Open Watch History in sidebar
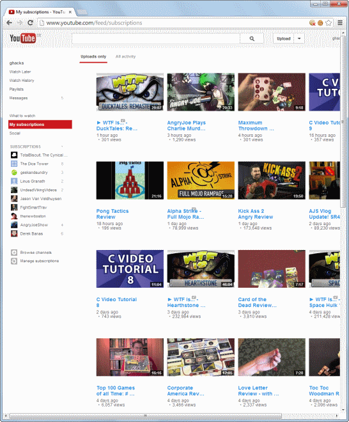The width and height of the screenshot is (349, 422). pos(22,81)
